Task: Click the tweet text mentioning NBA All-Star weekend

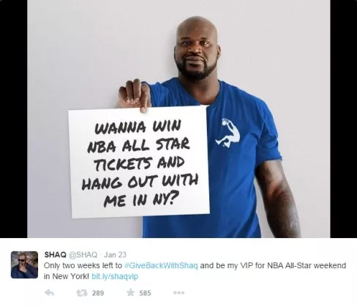Action: point(195,271)
